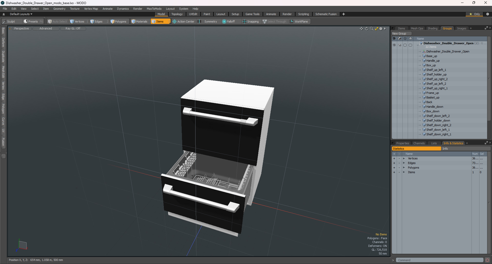Toggle Snapping on

click(x=250, y=21)
